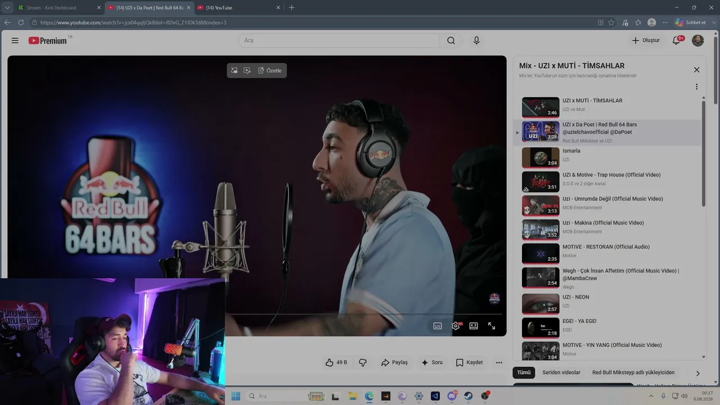The height and width of the screenshot is (405, 720).
Task: Select the Seriden videolar chip
Action: point(561,373)
